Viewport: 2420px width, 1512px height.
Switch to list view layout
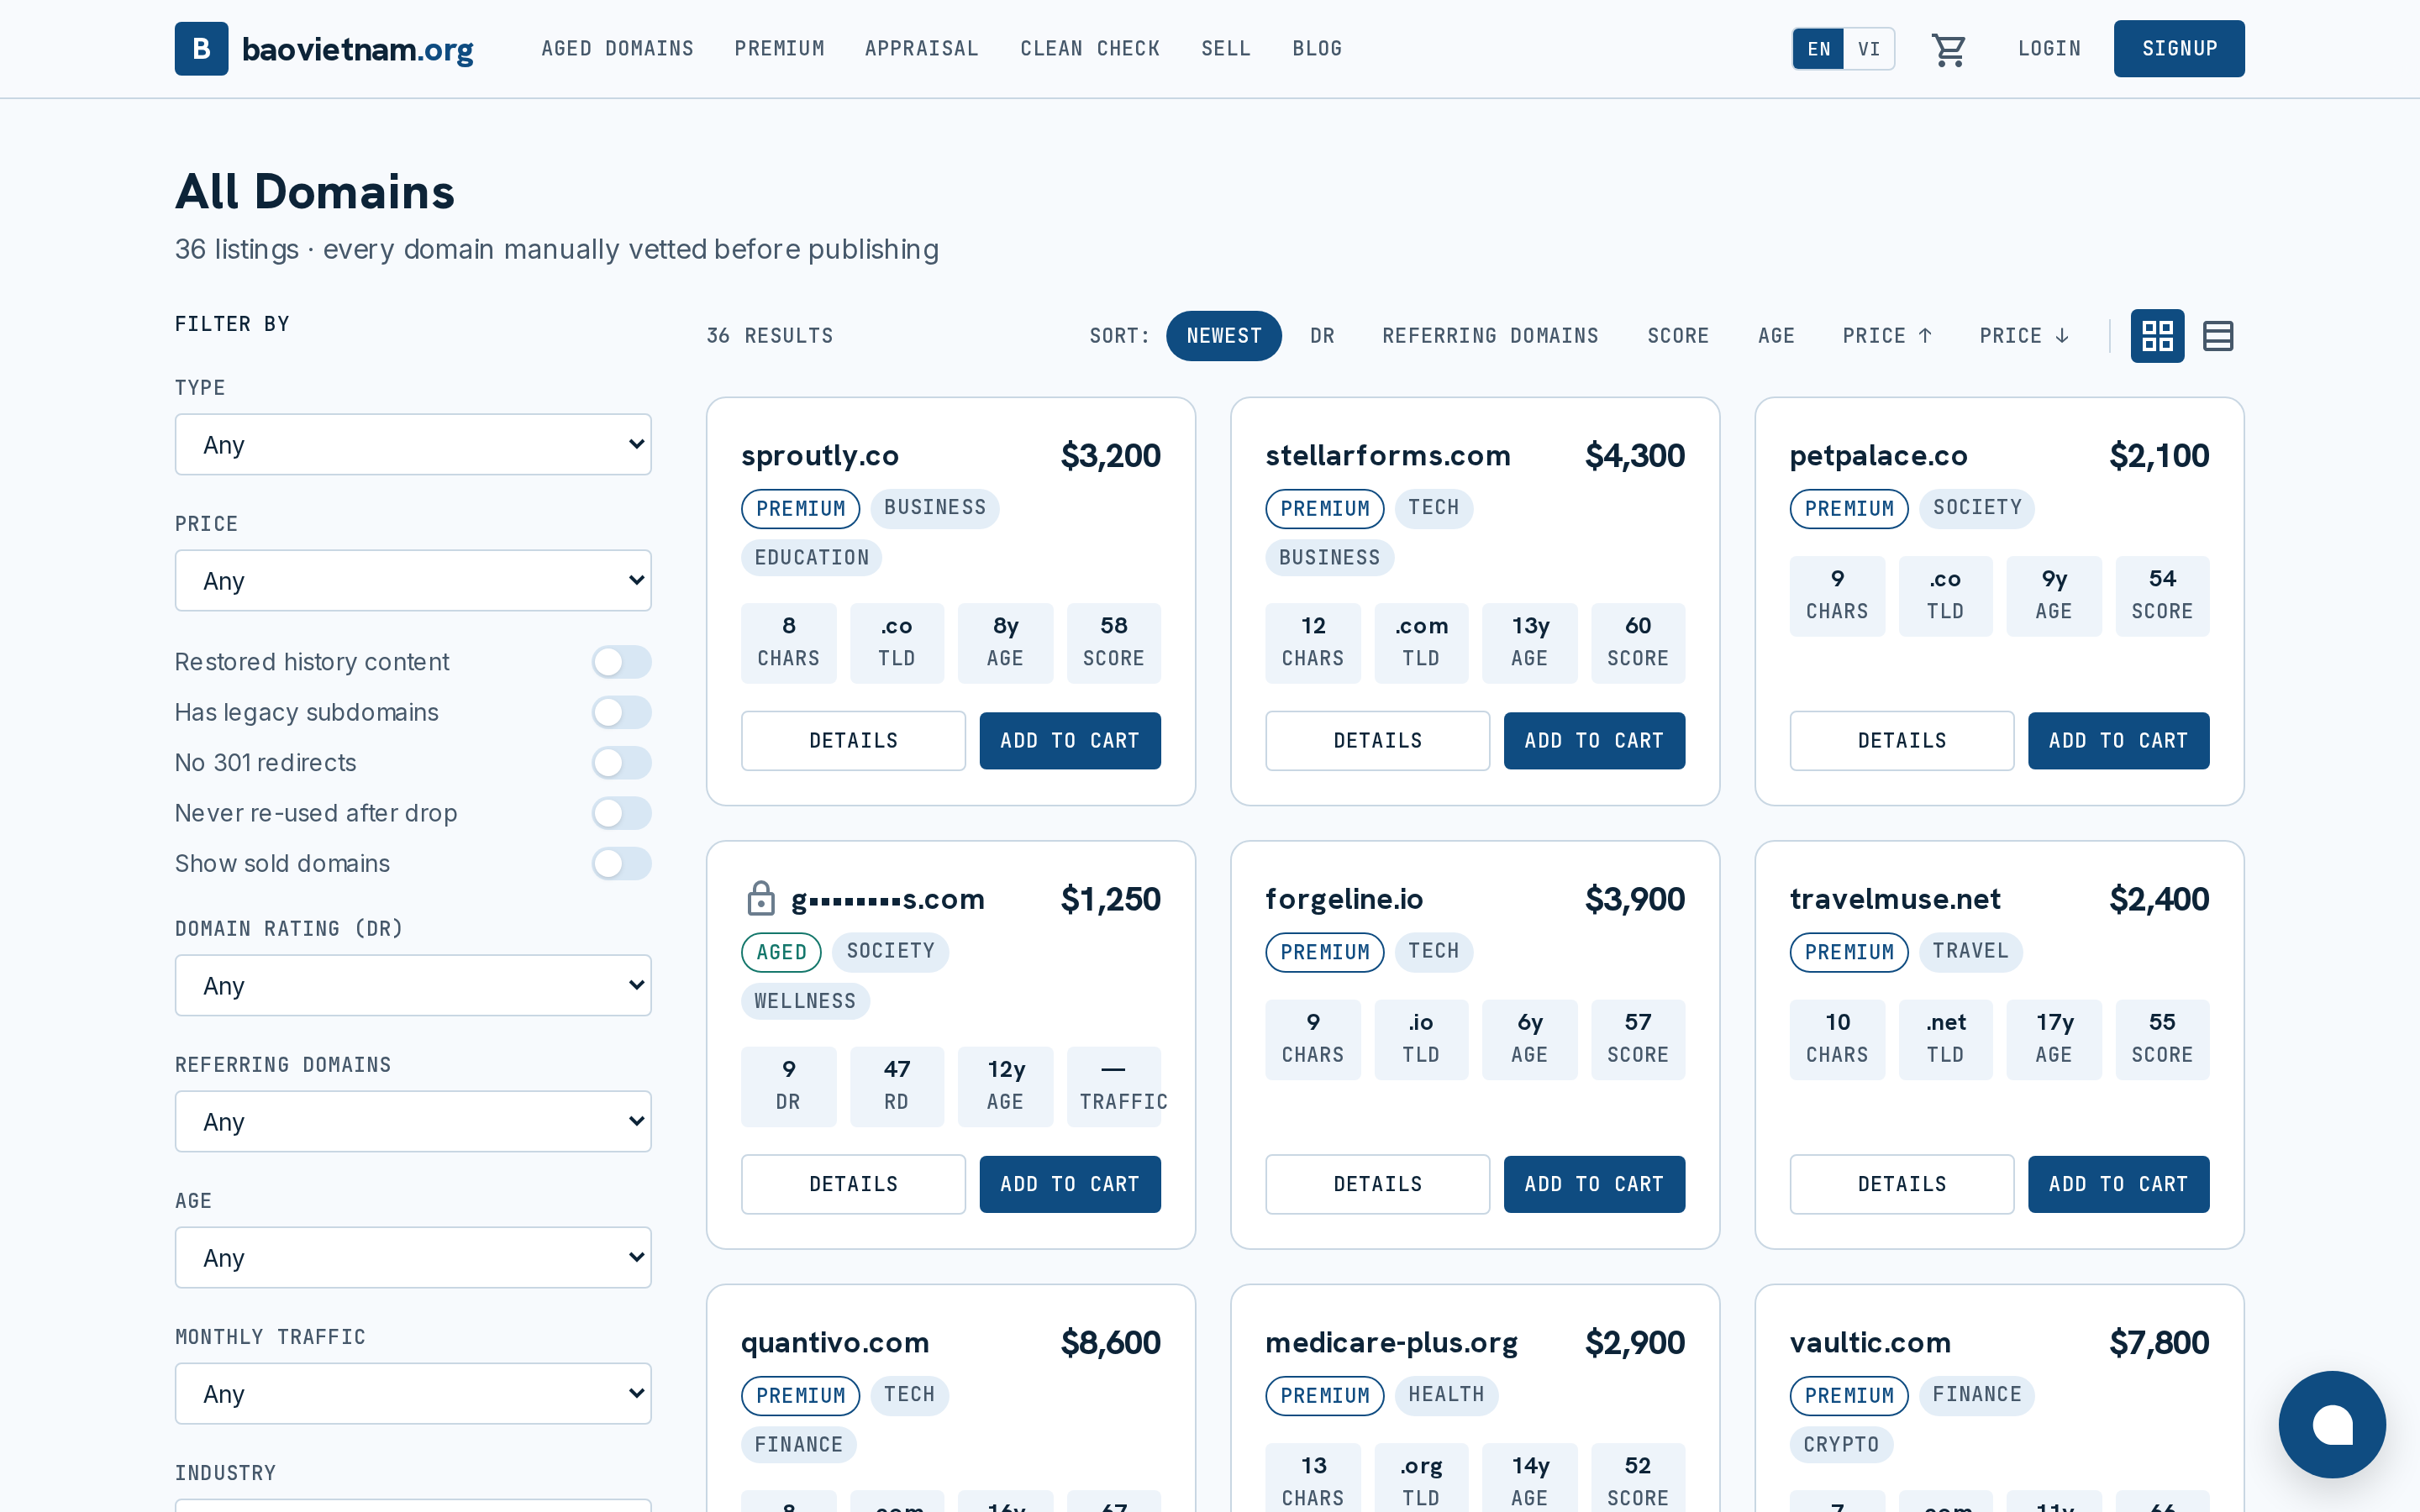pos(2218,336)
